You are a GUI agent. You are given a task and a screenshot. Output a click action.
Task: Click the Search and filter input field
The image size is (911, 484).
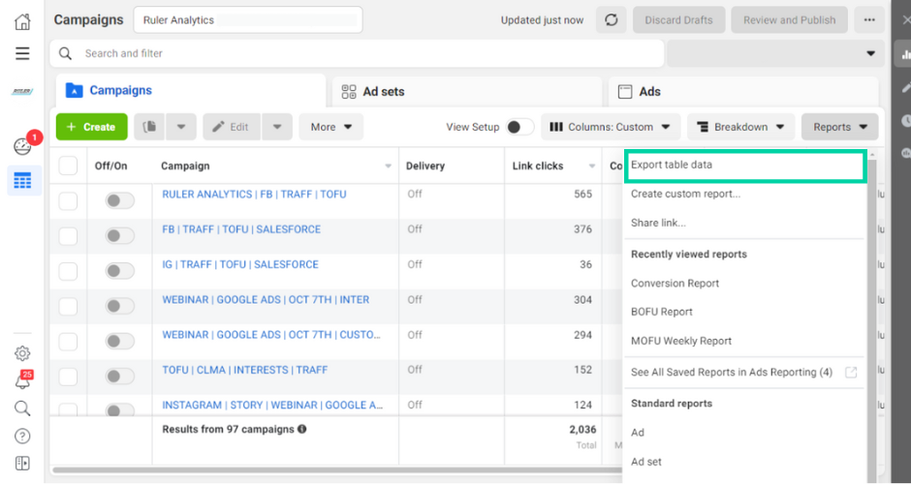(368, 54)
